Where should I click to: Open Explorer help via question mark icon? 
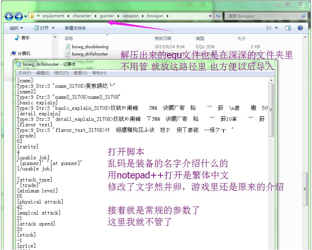point(300,28)
